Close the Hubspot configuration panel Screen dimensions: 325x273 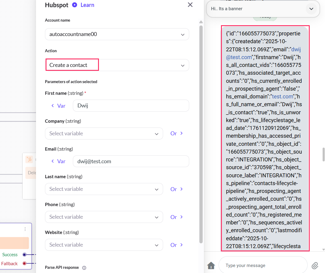[190, 5]
